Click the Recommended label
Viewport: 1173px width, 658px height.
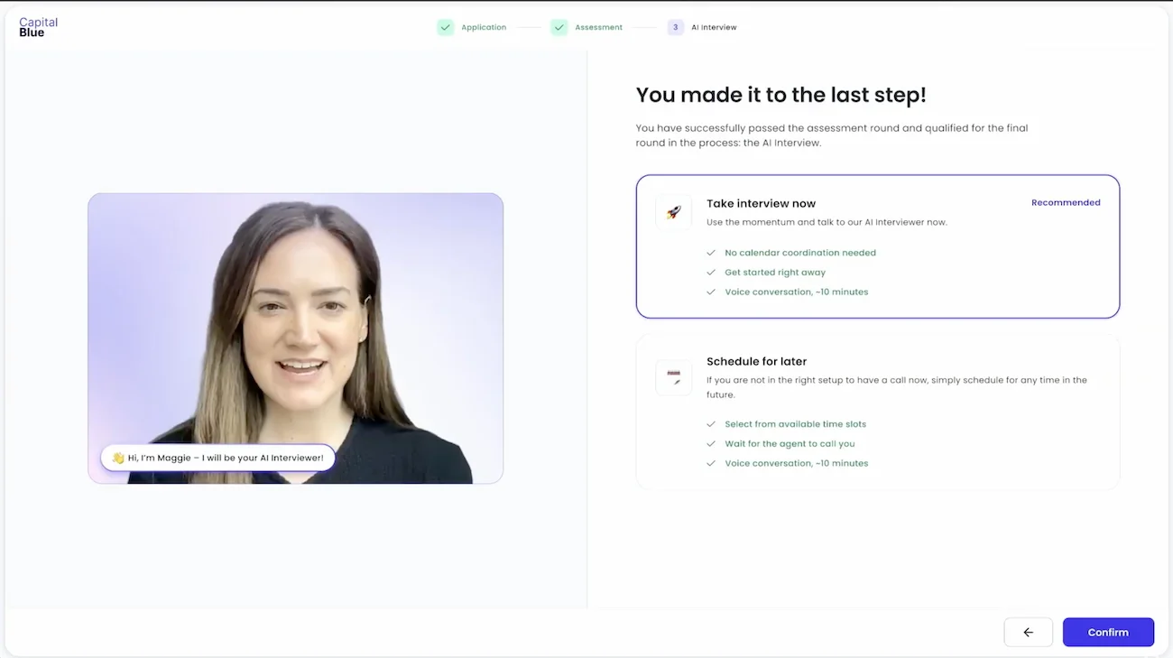point(1066,202)
